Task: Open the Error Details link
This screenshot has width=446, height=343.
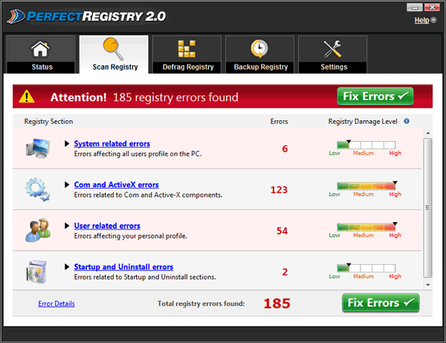Action: (x=56, y=303)
